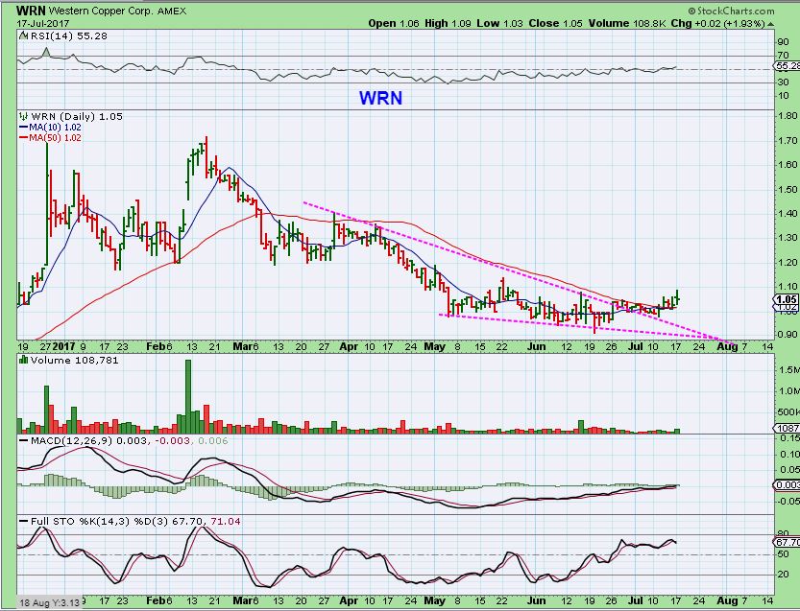Viewport: 800px width, 611px height.
Task: Click the Feb label on the price date axis
Action: (x=156, y=346)
